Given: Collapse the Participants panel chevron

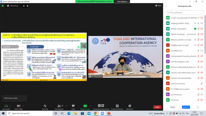Looking at the screenshot, I should pos(166,6).
